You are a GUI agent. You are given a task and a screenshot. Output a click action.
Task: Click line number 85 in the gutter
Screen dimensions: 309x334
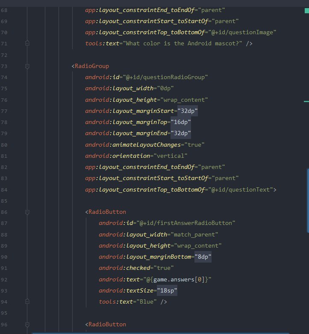4,201
